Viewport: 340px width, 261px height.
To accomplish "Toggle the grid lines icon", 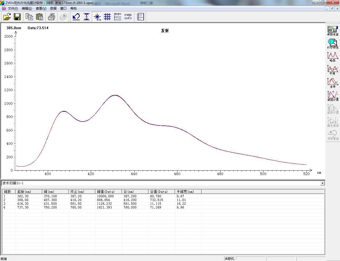I will click(x=107, y=17).
